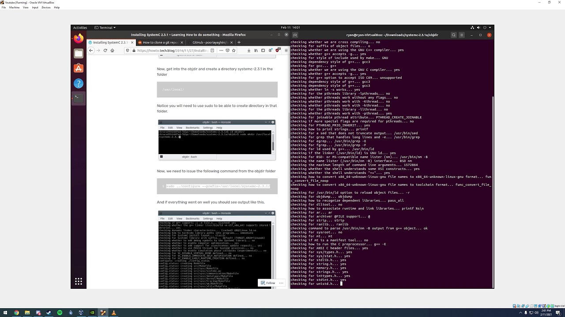Open the terminal hamburger menu

click(462, 35)
